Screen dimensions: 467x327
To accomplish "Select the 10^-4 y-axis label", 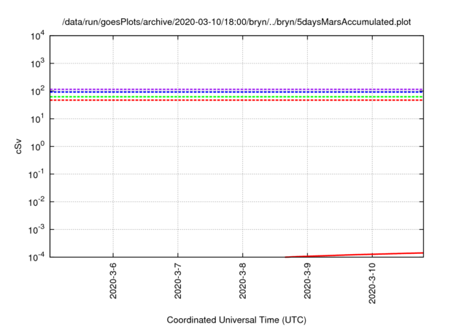I will click(x=36, y=257).
